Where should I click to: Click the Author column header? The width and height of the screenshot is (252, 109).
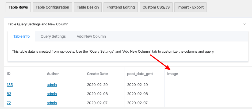click(x=53, y=74)
